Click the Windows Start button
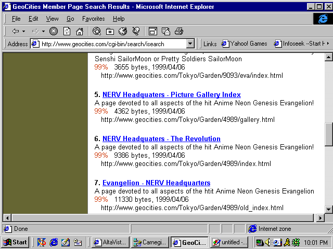This screenshot has height=249, width=333. 15,242
